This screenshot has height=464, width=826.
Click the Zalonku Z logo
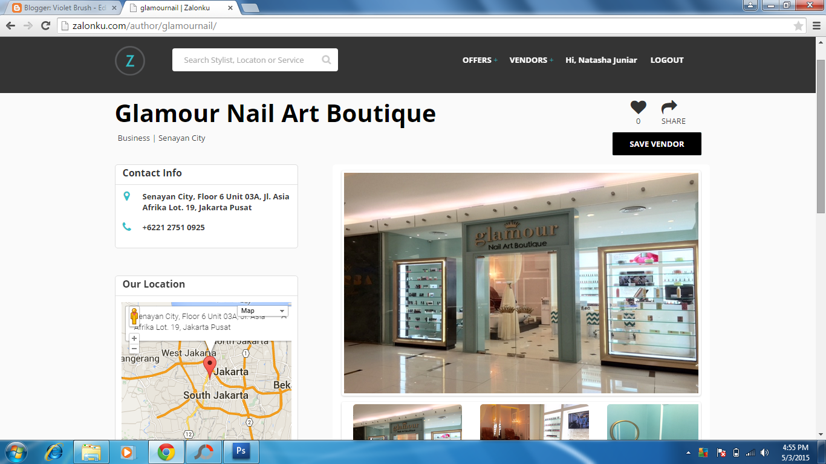(x=130, y=60)
